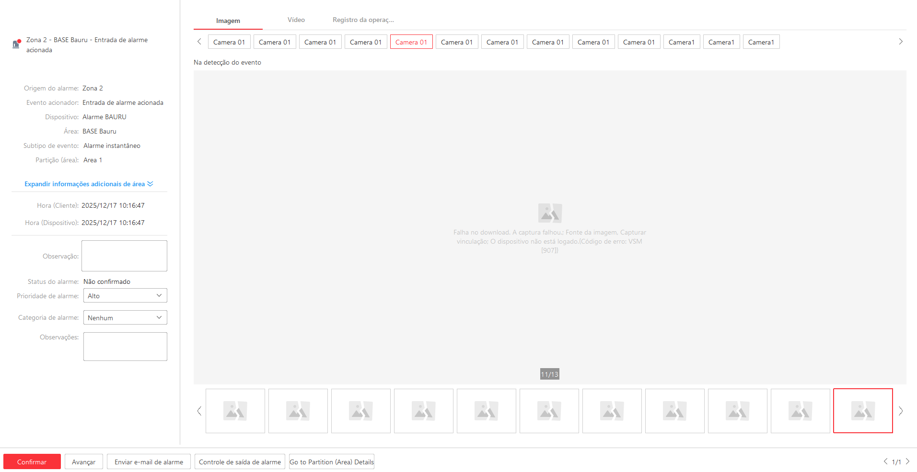Click the alarm bell icon beside Zona 2 title

coord(16,44)
